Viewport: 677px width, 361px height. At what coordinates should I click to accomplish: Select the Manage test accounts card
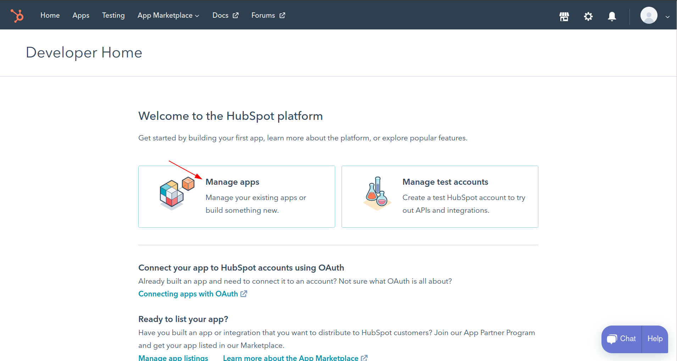coord(440,196)
